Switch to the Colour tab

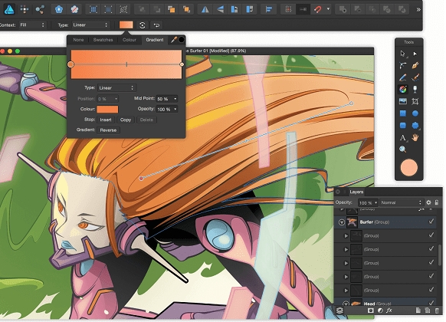(130, 40)
